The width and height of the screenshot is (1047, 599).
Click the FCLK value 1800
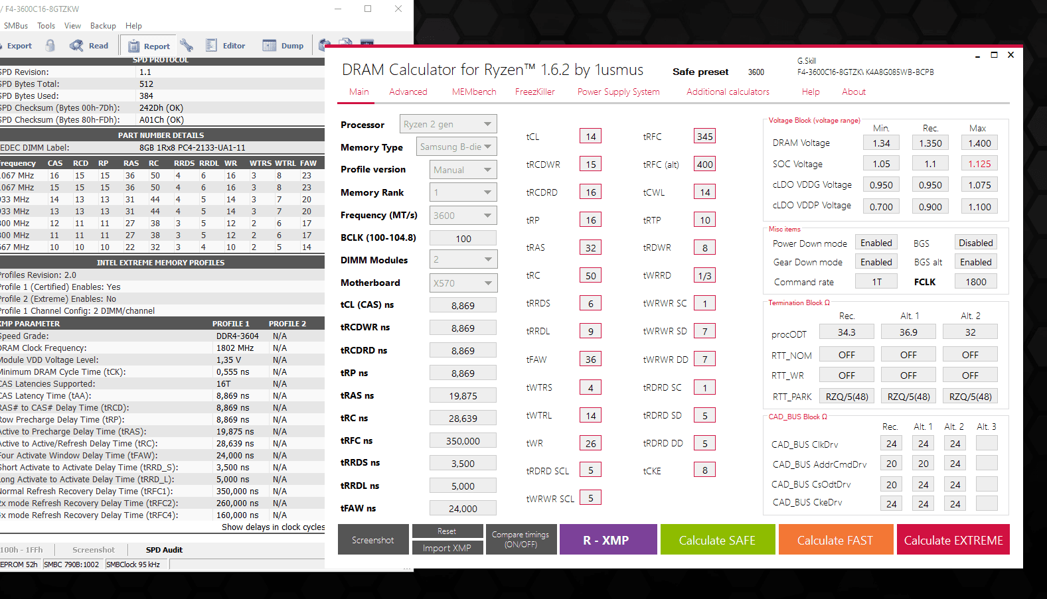coord(976,282)
